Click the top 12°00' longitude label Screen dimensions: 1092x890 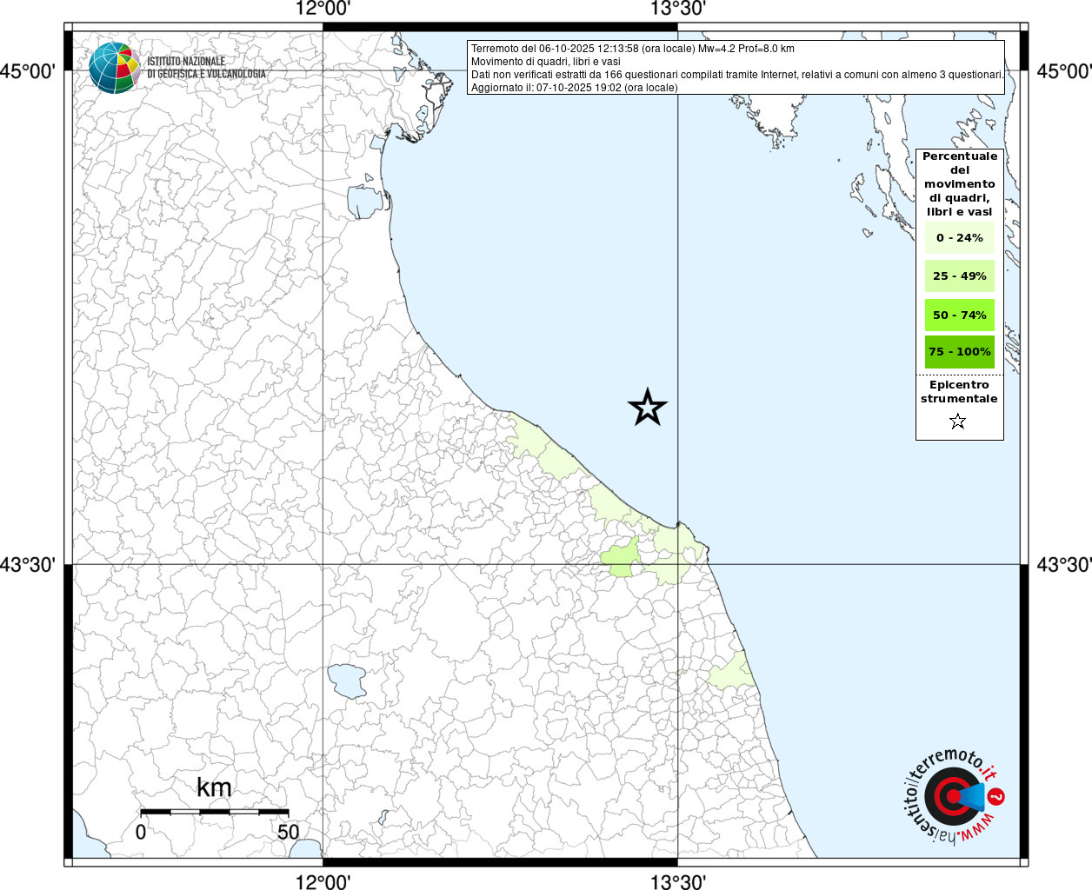click(x=323, y=9)
